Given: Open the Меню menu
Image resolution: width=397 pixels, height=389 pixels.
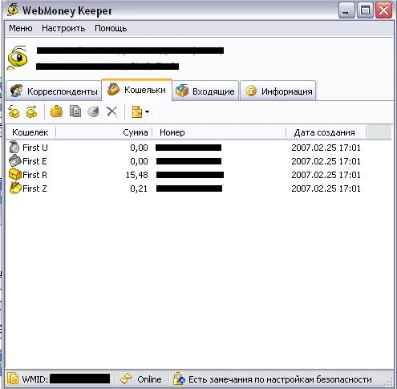Looking at the screenshot, I should click(x=21, y=28).
